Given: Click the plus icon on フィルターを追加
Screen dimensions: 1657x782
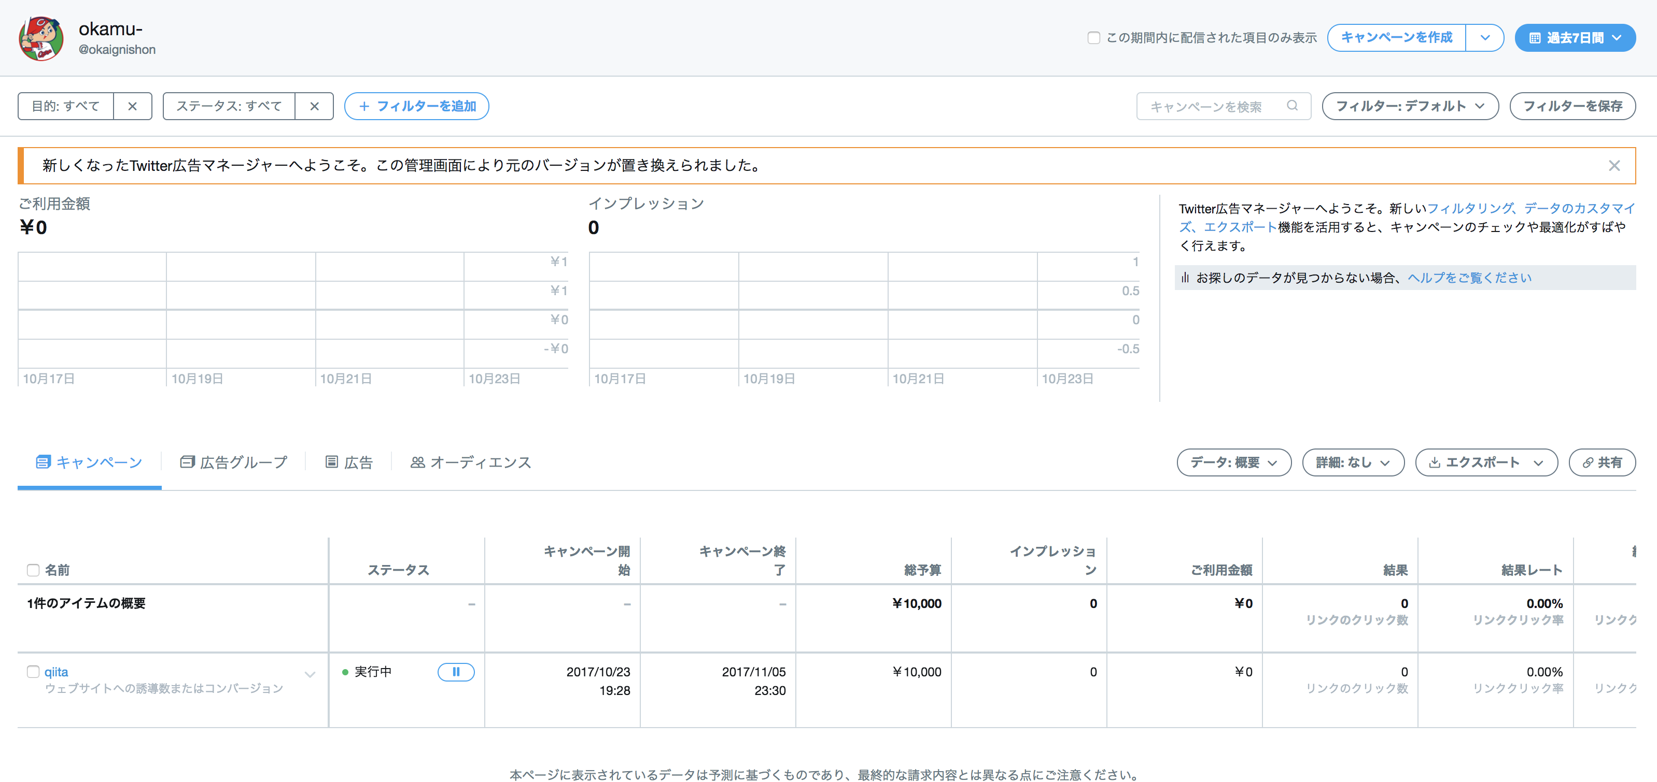Looking at the screenshot, I should click(364, 106).
